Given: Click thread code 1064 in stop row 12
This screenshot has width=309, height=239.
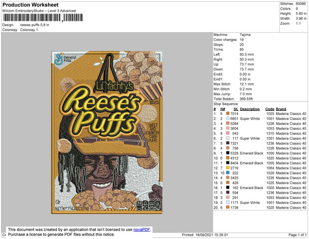Looking at the screenshot, I should click(270, 168).
